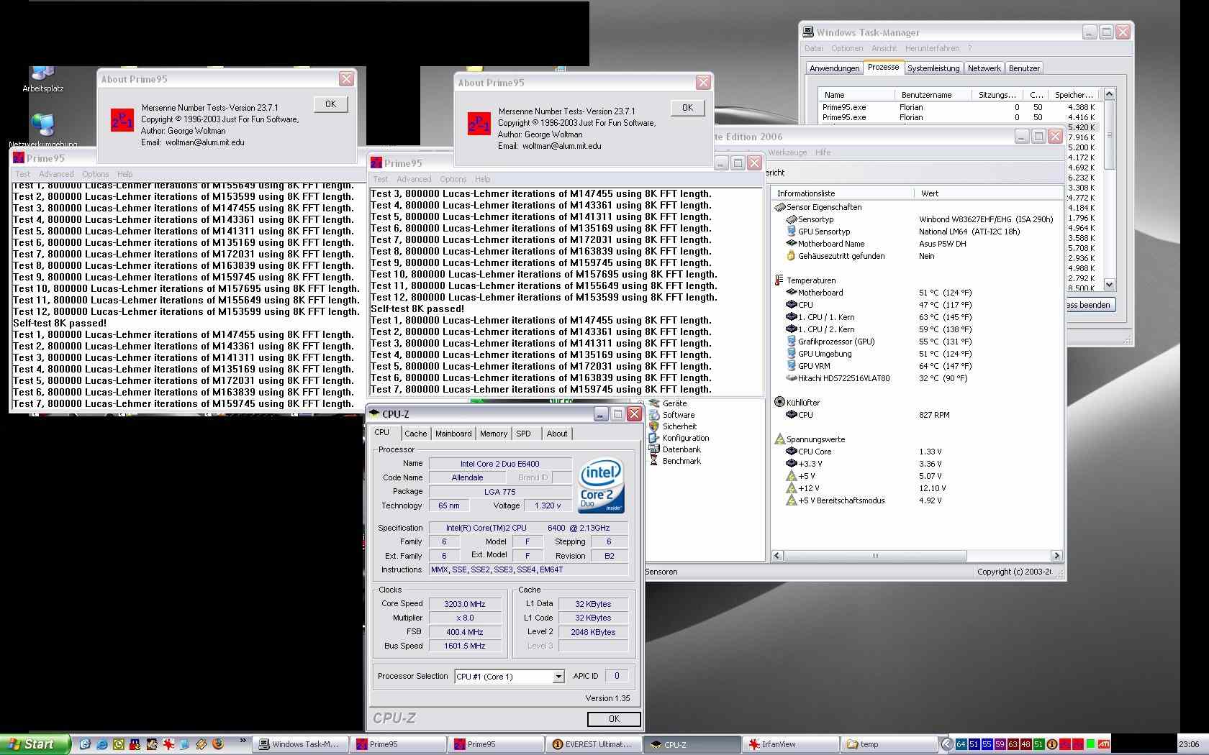Switch to the temp folder taskbar button
Screen dimensions: 1209x755
[889, 744]
